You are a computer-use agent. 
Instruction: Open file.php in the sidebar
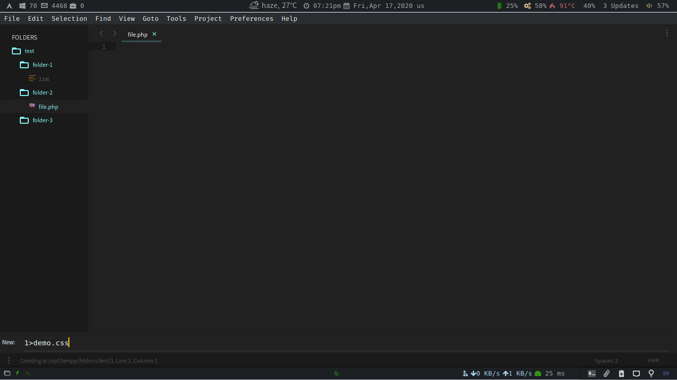pyautogui.click(x=49, y=107)
